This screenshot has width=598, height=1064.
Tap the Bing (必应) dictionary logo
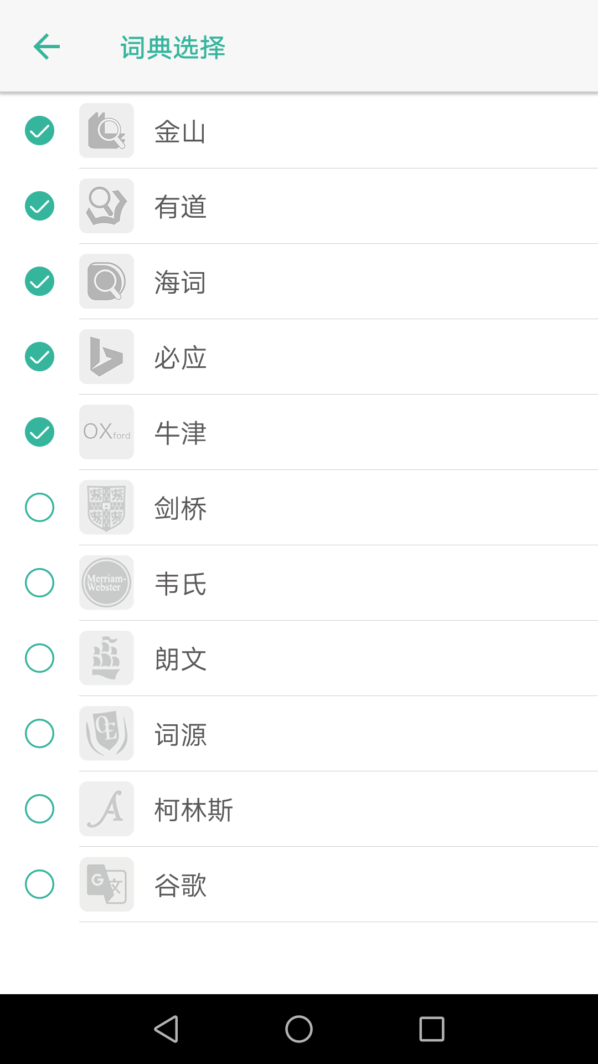coord(106,357)
